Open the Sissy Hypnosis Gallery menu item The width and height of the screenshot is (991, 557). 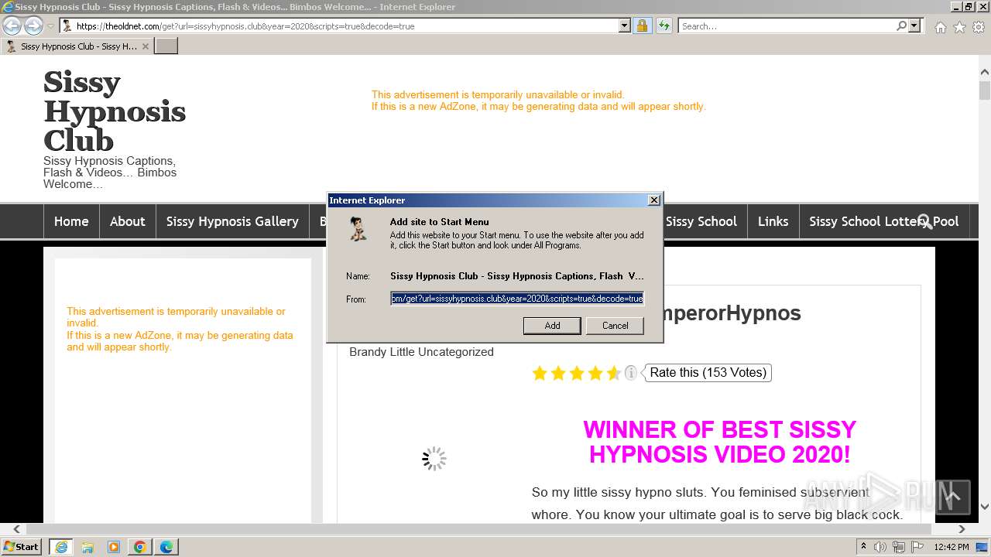(x=232, y=221)
